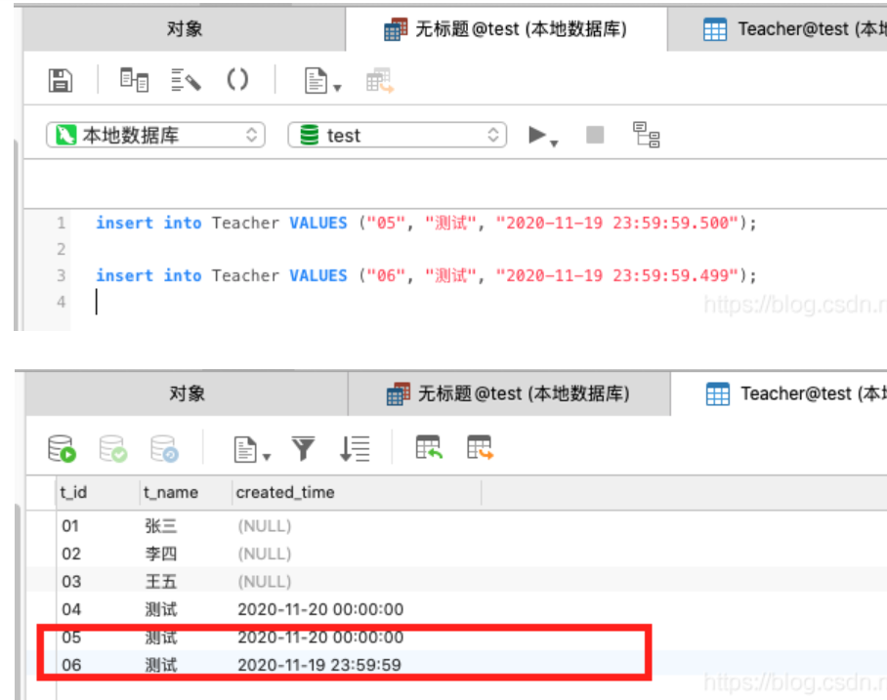This screenshot has width=887, height=700.
Task: Click the code snippet parentheses icon
Action: coord(237,80)
